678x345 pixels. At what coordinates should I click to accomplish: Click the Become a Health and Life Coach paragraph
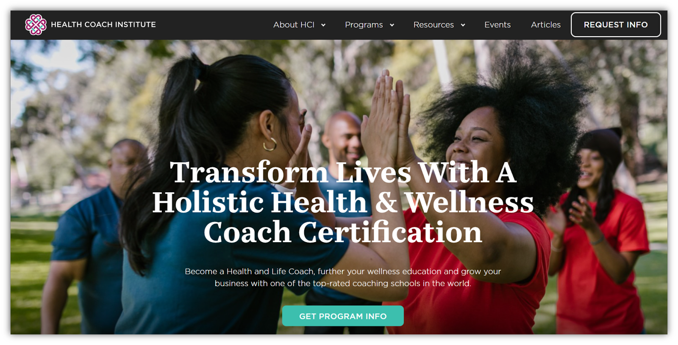click(x=343, y=277)
